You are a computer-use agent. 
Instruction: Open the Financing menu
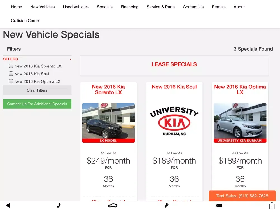point(129,7)
